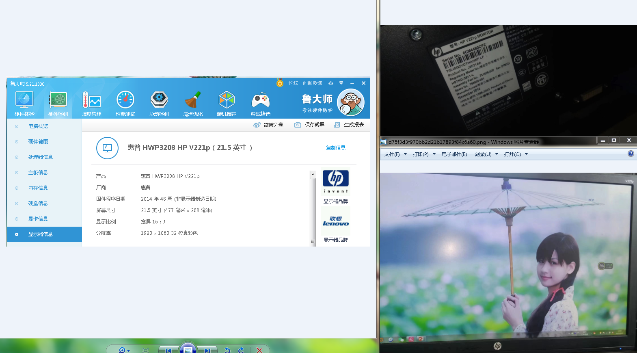
Task: Close the 鲁大师 window
Action: pyautogui.click(x=363, y=83)
